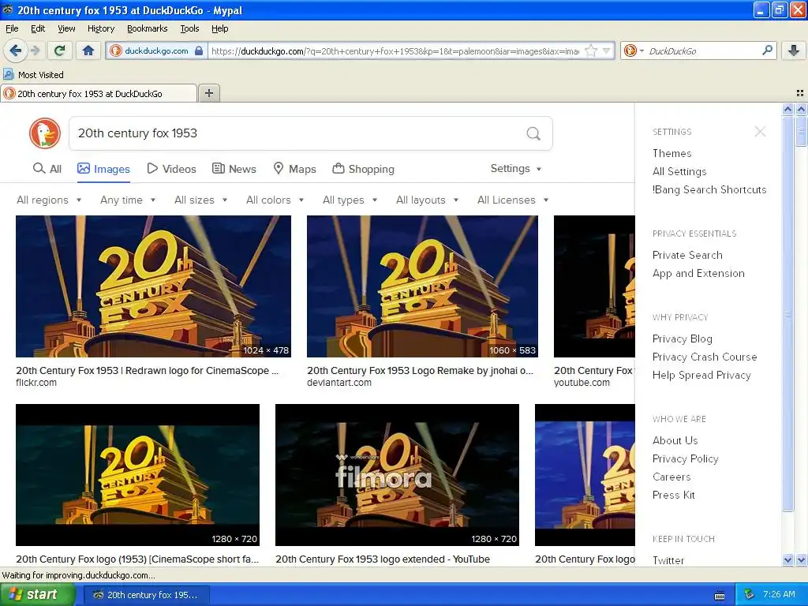Open the flickr.com Redrawn logo thumbnail
The image size is (808, 606).
pos(153,286)
